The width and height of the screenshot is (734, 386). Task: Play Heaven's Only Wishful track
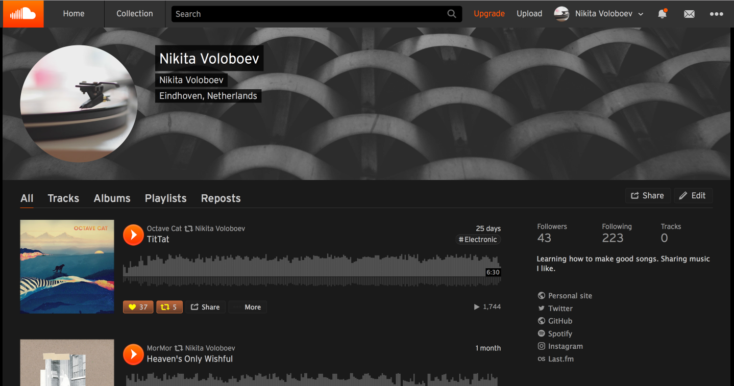coord(133,354)
